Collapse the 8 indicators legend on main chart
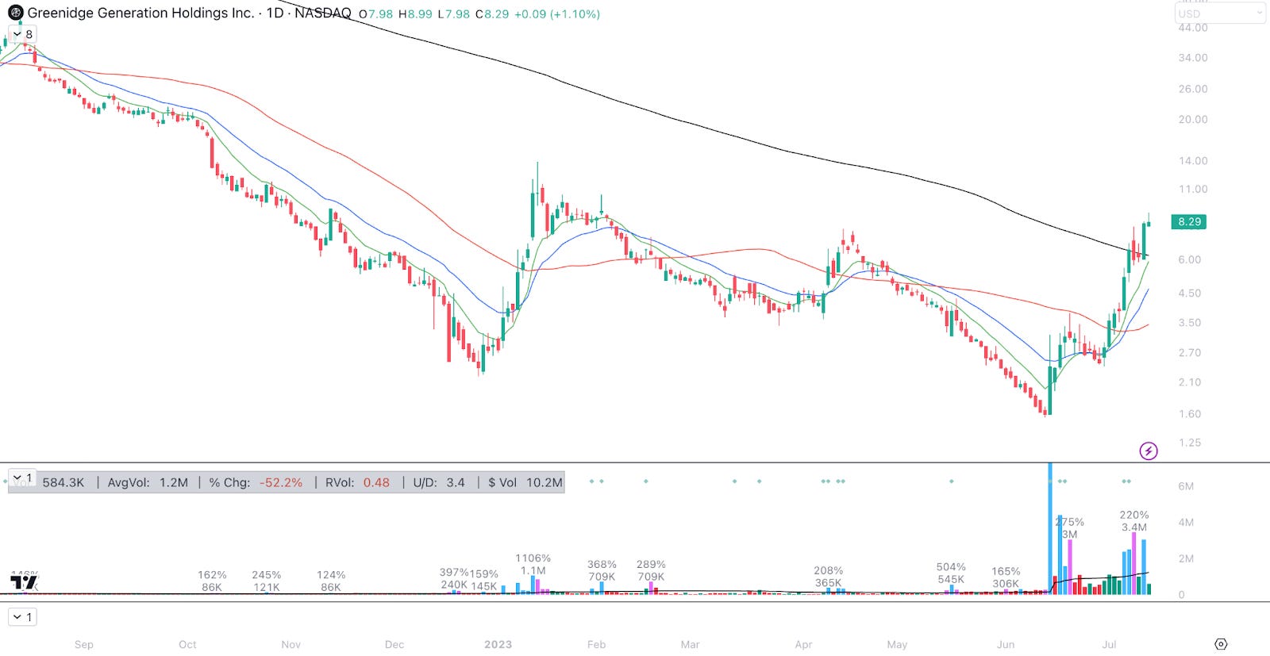Viewport: 1270px width, 656px height. point(22,34)
